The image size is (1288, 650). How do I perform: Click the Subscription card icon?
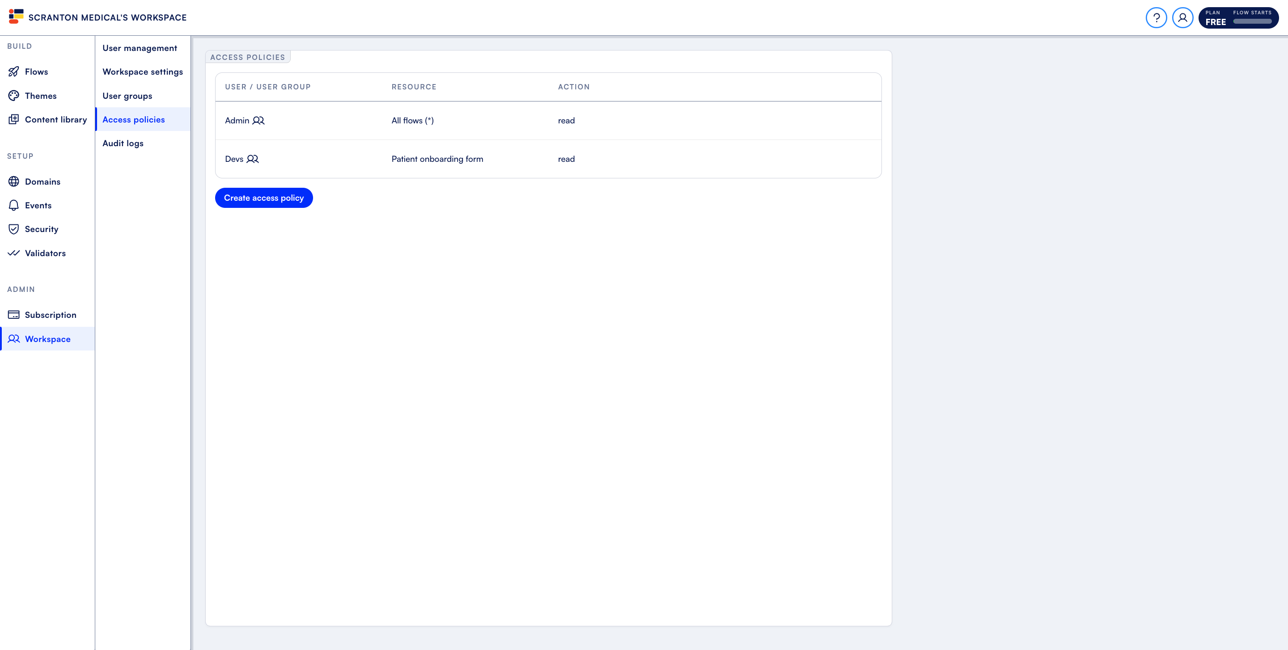click(x=13, y=315)
